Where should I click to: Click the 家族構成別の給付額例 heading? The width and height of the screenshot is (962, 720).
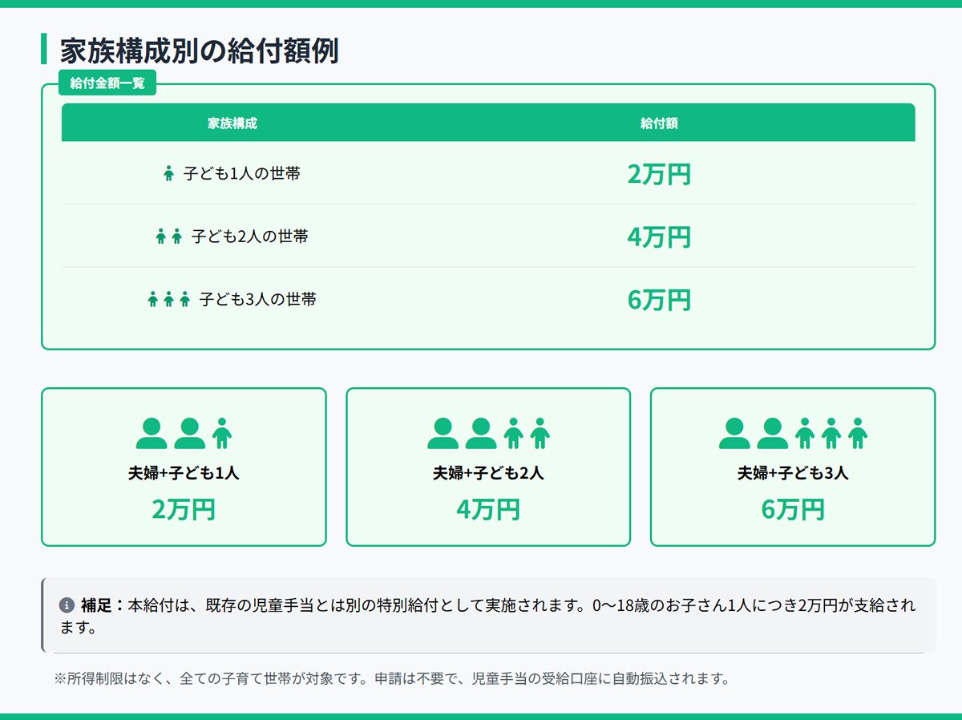pyautogui.click(x=200, y=50)
